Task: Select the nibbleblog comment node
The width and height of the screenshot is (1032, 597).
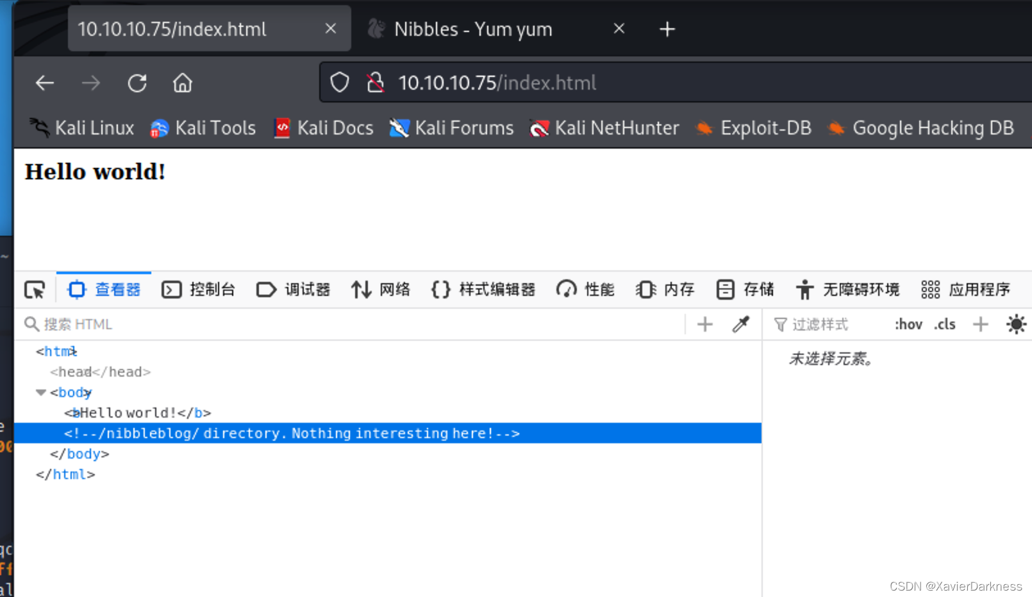Action: click(x=387, y=433)
